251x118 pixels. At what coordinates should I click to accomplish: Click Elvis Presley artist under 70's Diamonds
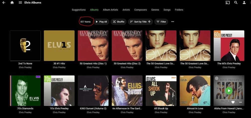point(25,112)
